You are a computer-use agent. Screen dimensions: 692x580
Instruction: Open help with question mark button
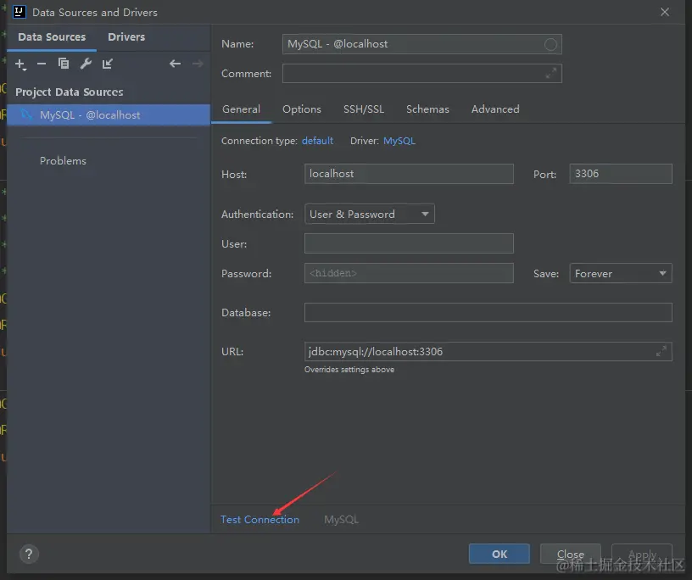tap(29, 554)
